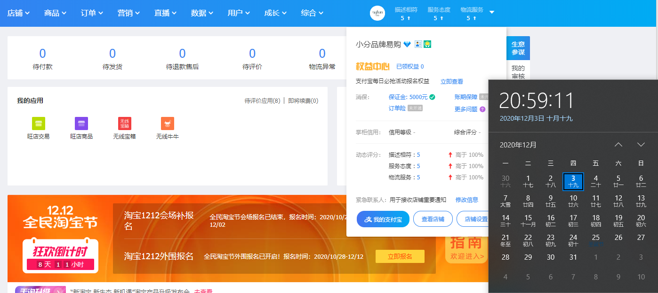Select December 12 in the calendar
Screen dimensions: 658x293
(618, 201)
